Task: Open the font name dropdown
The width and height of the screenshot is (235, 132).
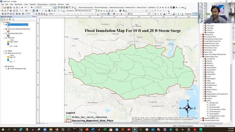Action: tap(147, 14)
